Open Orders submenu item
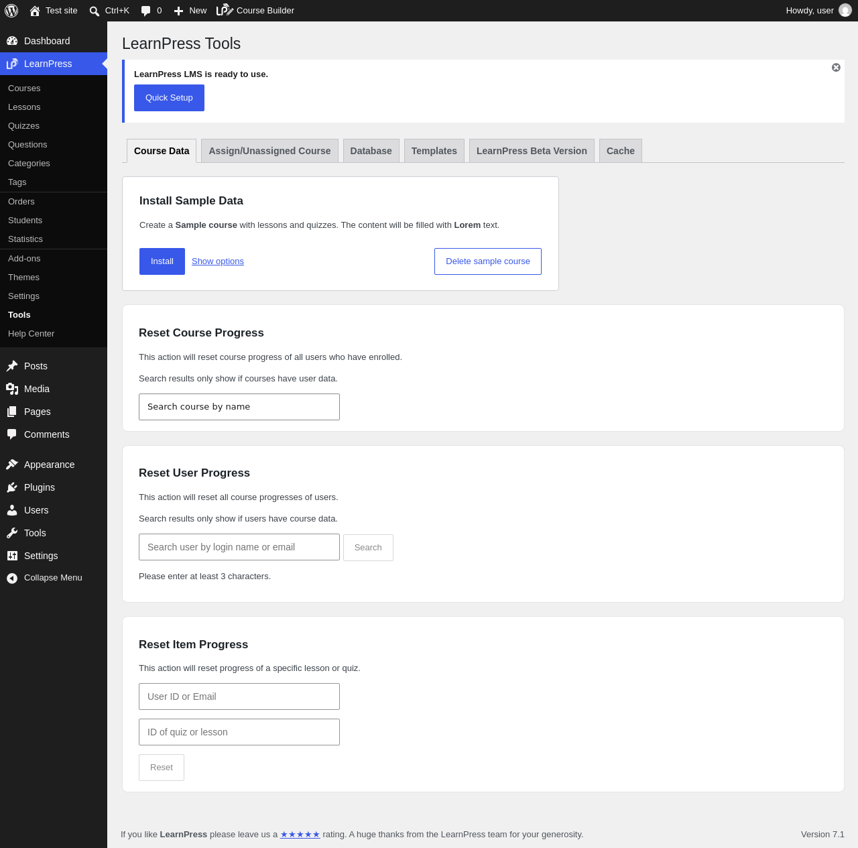Viewport: 858px width, 848px height. point(54,202)
